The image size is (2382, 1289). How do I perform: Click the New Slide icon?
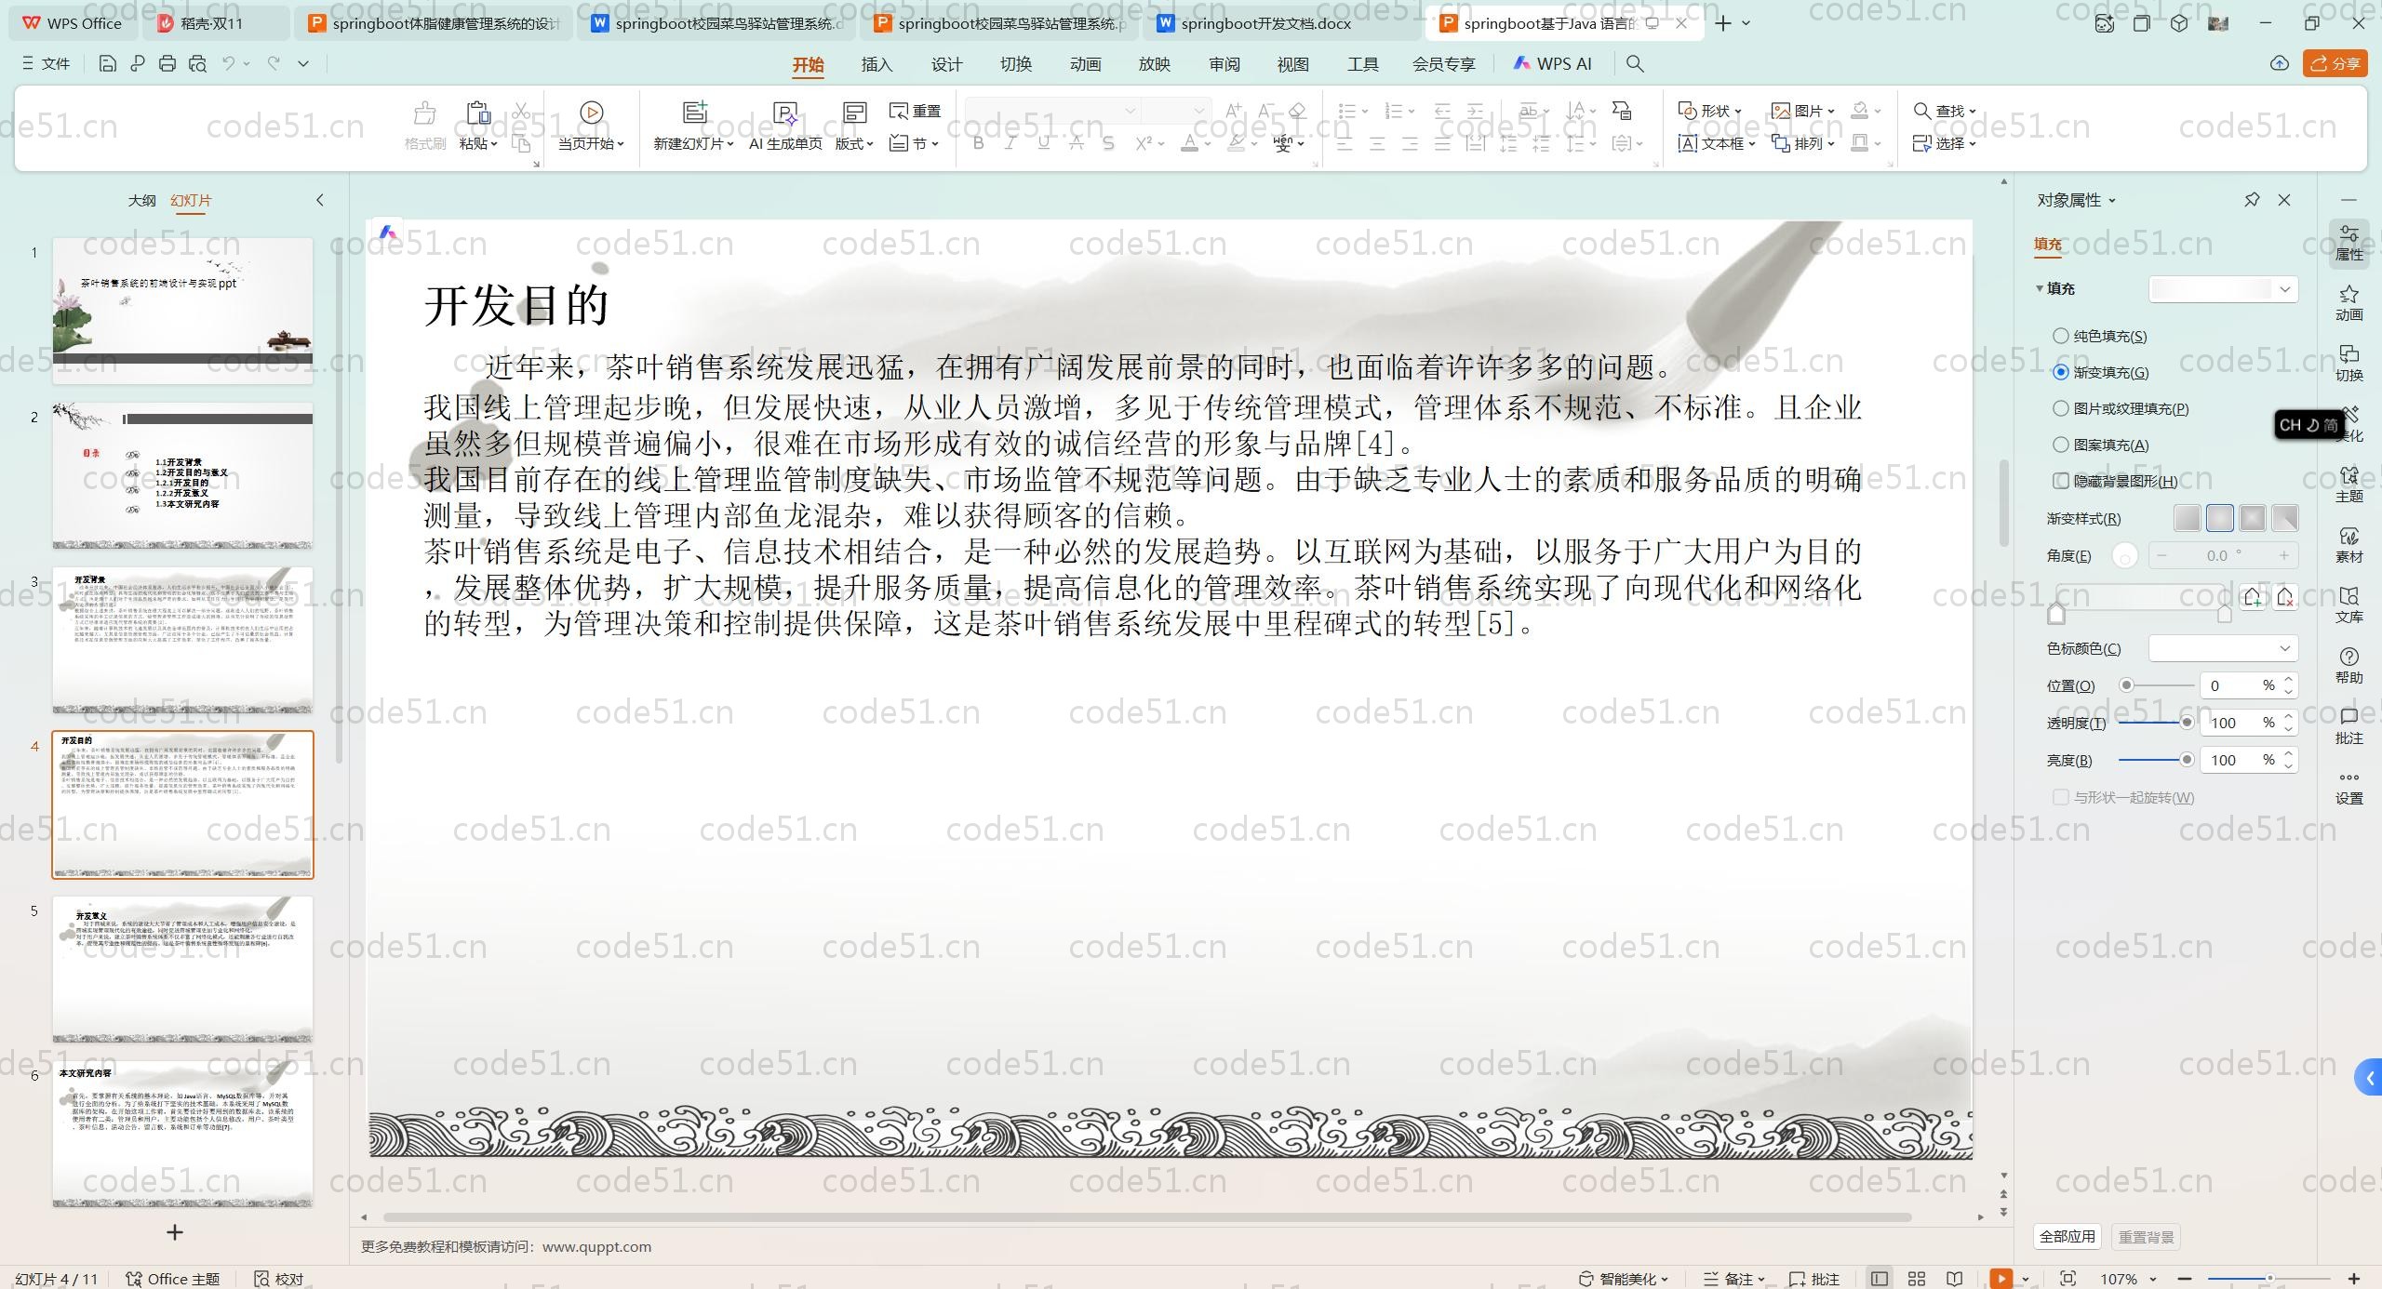[x=694, y=113]
